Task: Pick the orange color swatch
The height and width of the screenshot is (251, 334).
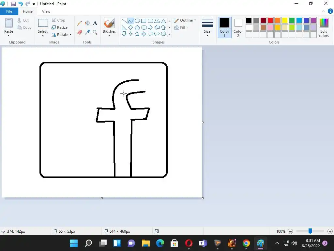Action: 278,20
